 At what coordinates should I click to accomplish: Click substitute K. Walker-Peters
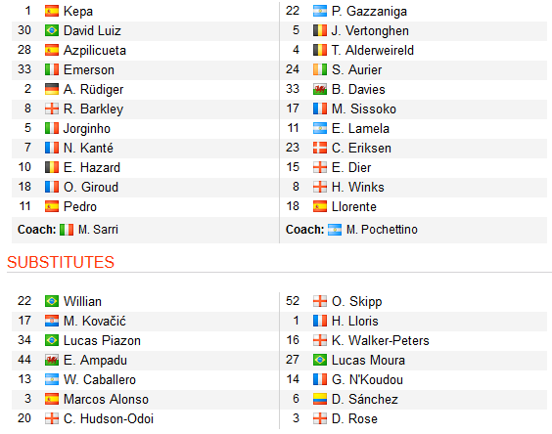(x=381, y=340)
